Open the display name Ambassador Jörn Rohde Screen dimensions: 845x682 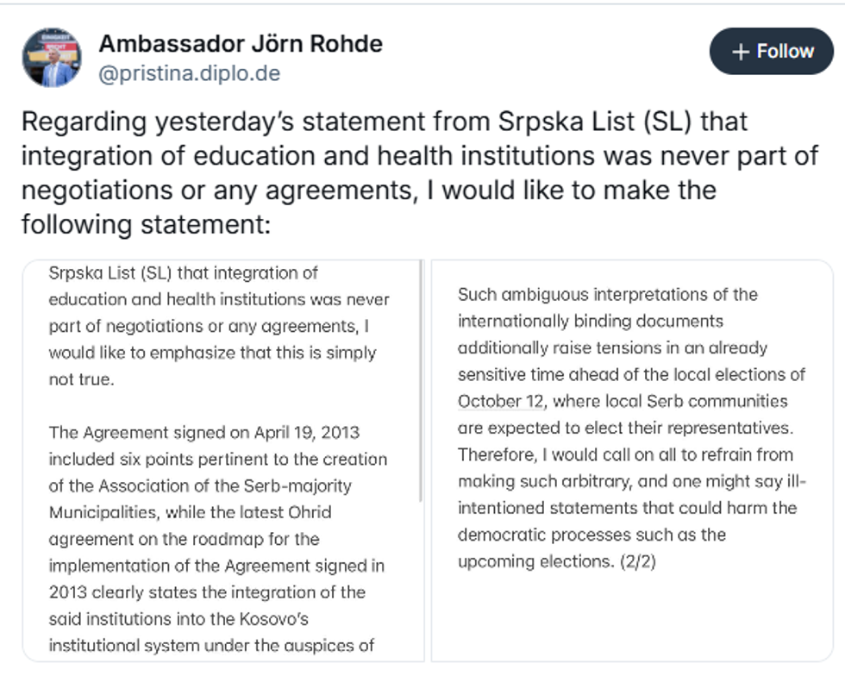pyautogui.click(x=241, y=43)
